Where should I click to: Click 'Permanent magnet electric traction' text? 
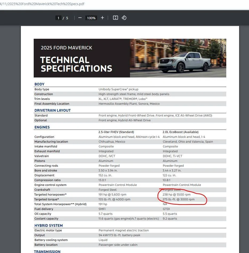coord(124,230)
